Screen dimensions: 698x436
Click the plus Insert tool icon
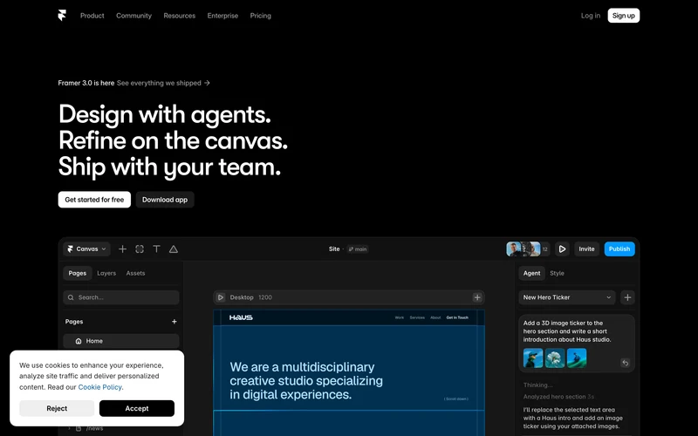click(x=122, y=249)
